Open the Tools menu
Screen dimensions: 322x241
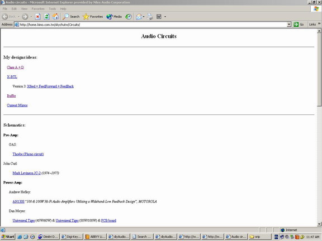(52, 9)
